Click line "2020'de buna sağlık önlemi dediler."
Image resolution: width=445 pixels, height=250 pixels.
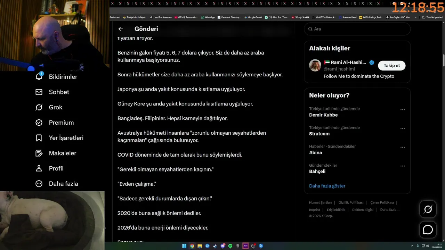coord(159,213)
